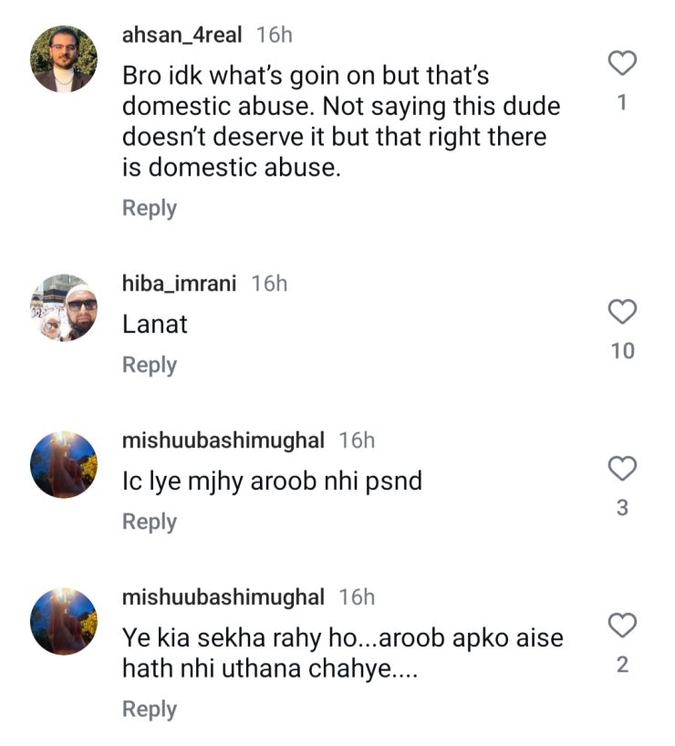The width and height of the screenshot is (675, 746).
Task: Visit hiba_imrani's profile via username
Action: click(179, 284)
